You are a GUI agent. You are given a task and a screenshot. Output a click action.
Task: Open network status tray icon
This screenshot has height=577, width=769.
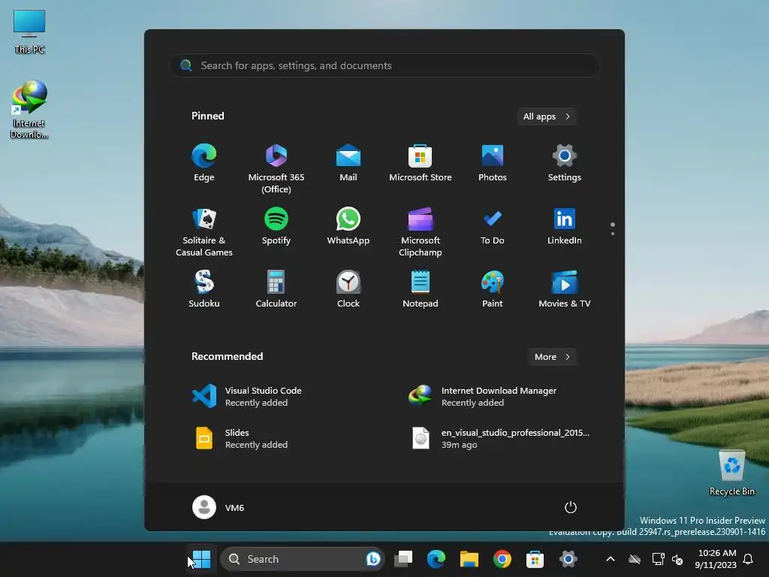pos(658,559)
